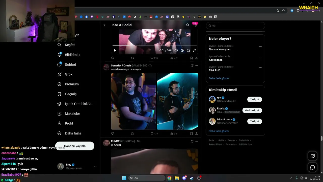Open the İçerik Üreticisi St... menu item
The width and height of the screenshot is (323, 182).
pyautogui.click(x=76, y=104)
